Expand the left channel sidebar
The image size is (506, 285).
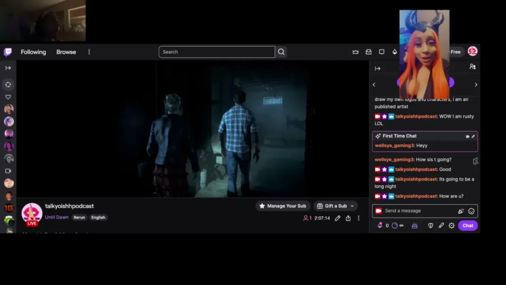[x=8, y=68]
